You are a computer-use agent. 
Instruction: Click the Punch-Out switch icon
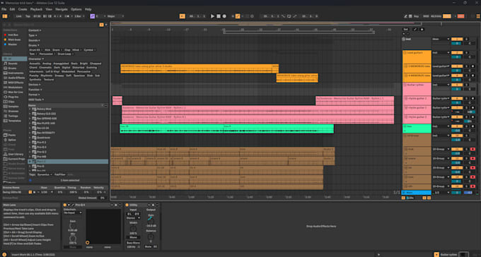pos(295,16)
